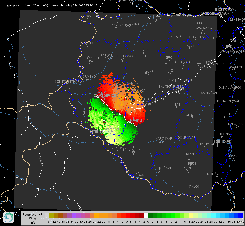The height and width of the screenshot is (226, 245).
Task: Click the swirl logo icon at bottom left
Action: (9, 217)
